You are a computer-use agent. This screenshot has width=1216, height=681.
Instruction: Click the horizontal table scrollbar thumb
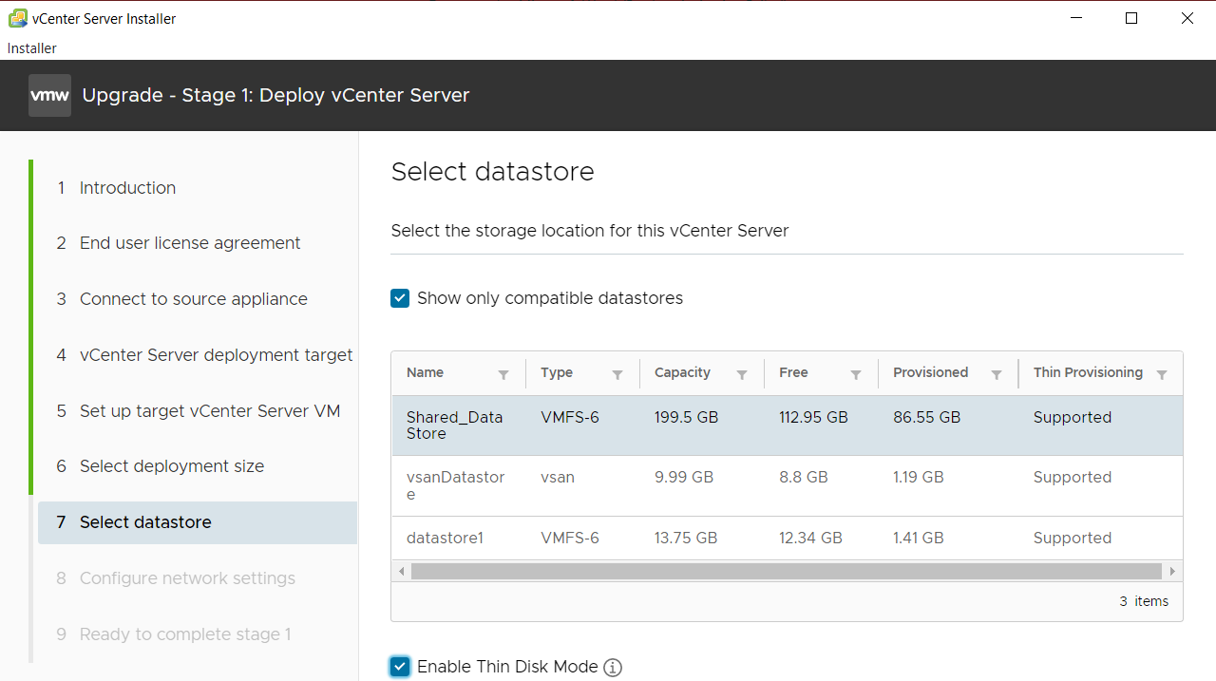[x=787, y=571]
